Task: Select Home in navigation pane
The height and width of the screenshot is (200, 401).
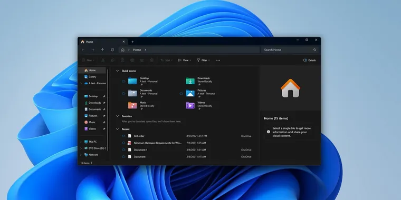Action: tap(92, 70)
